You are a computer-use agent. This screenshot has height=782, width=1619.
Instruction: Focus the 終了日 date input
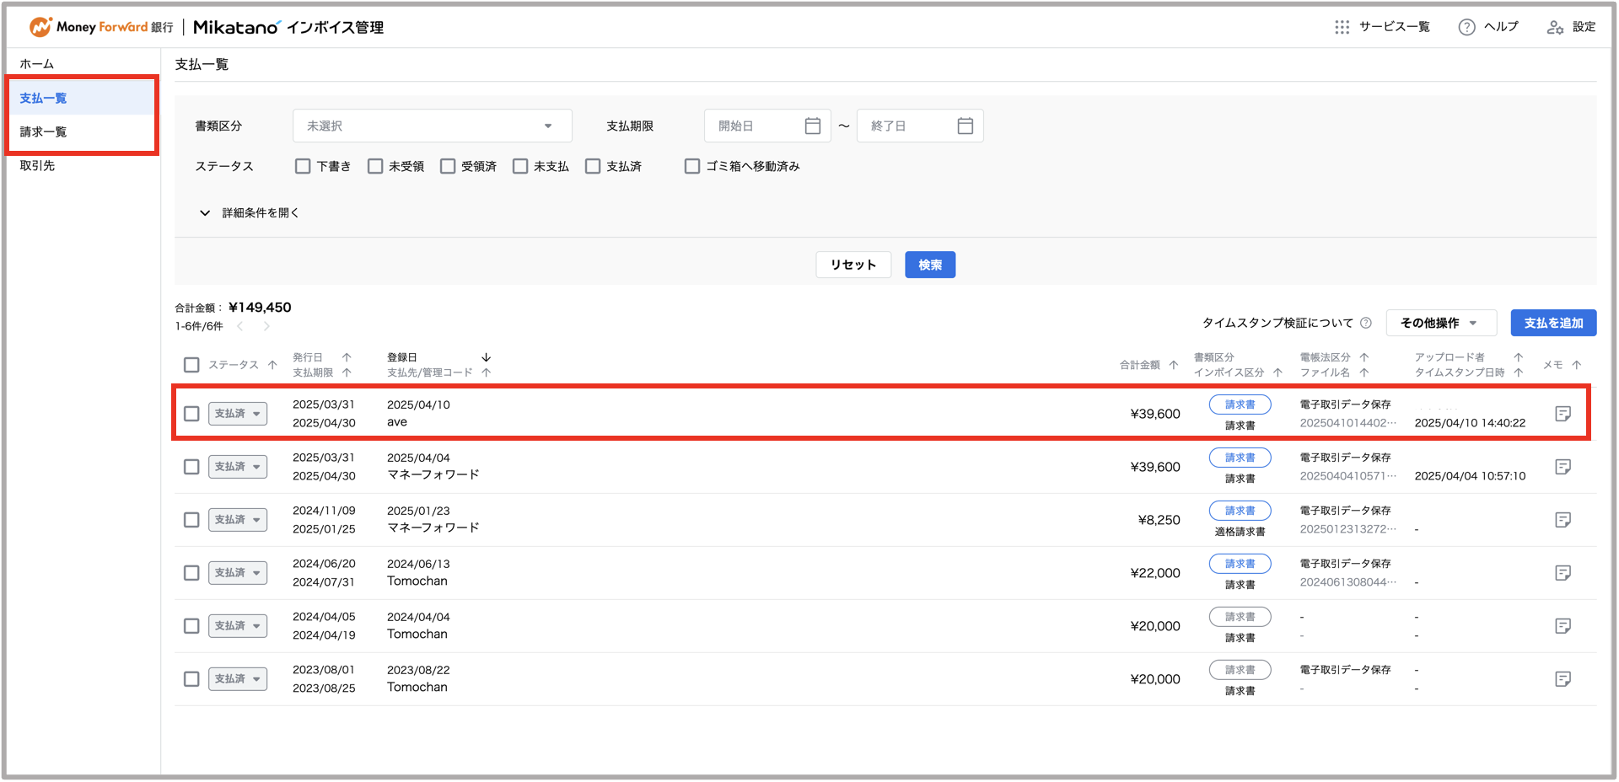click(920, 126)
